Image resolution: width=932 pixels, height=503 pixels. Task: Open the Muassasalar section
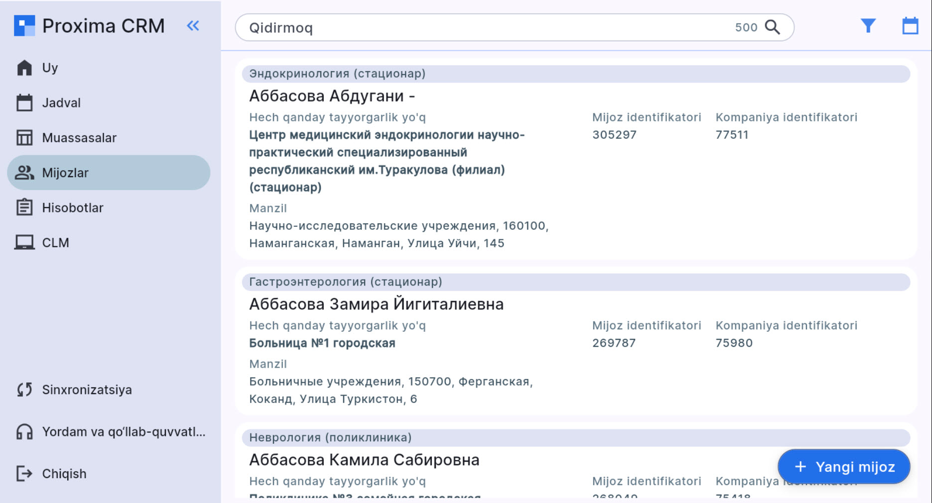(x=79, y=138)
